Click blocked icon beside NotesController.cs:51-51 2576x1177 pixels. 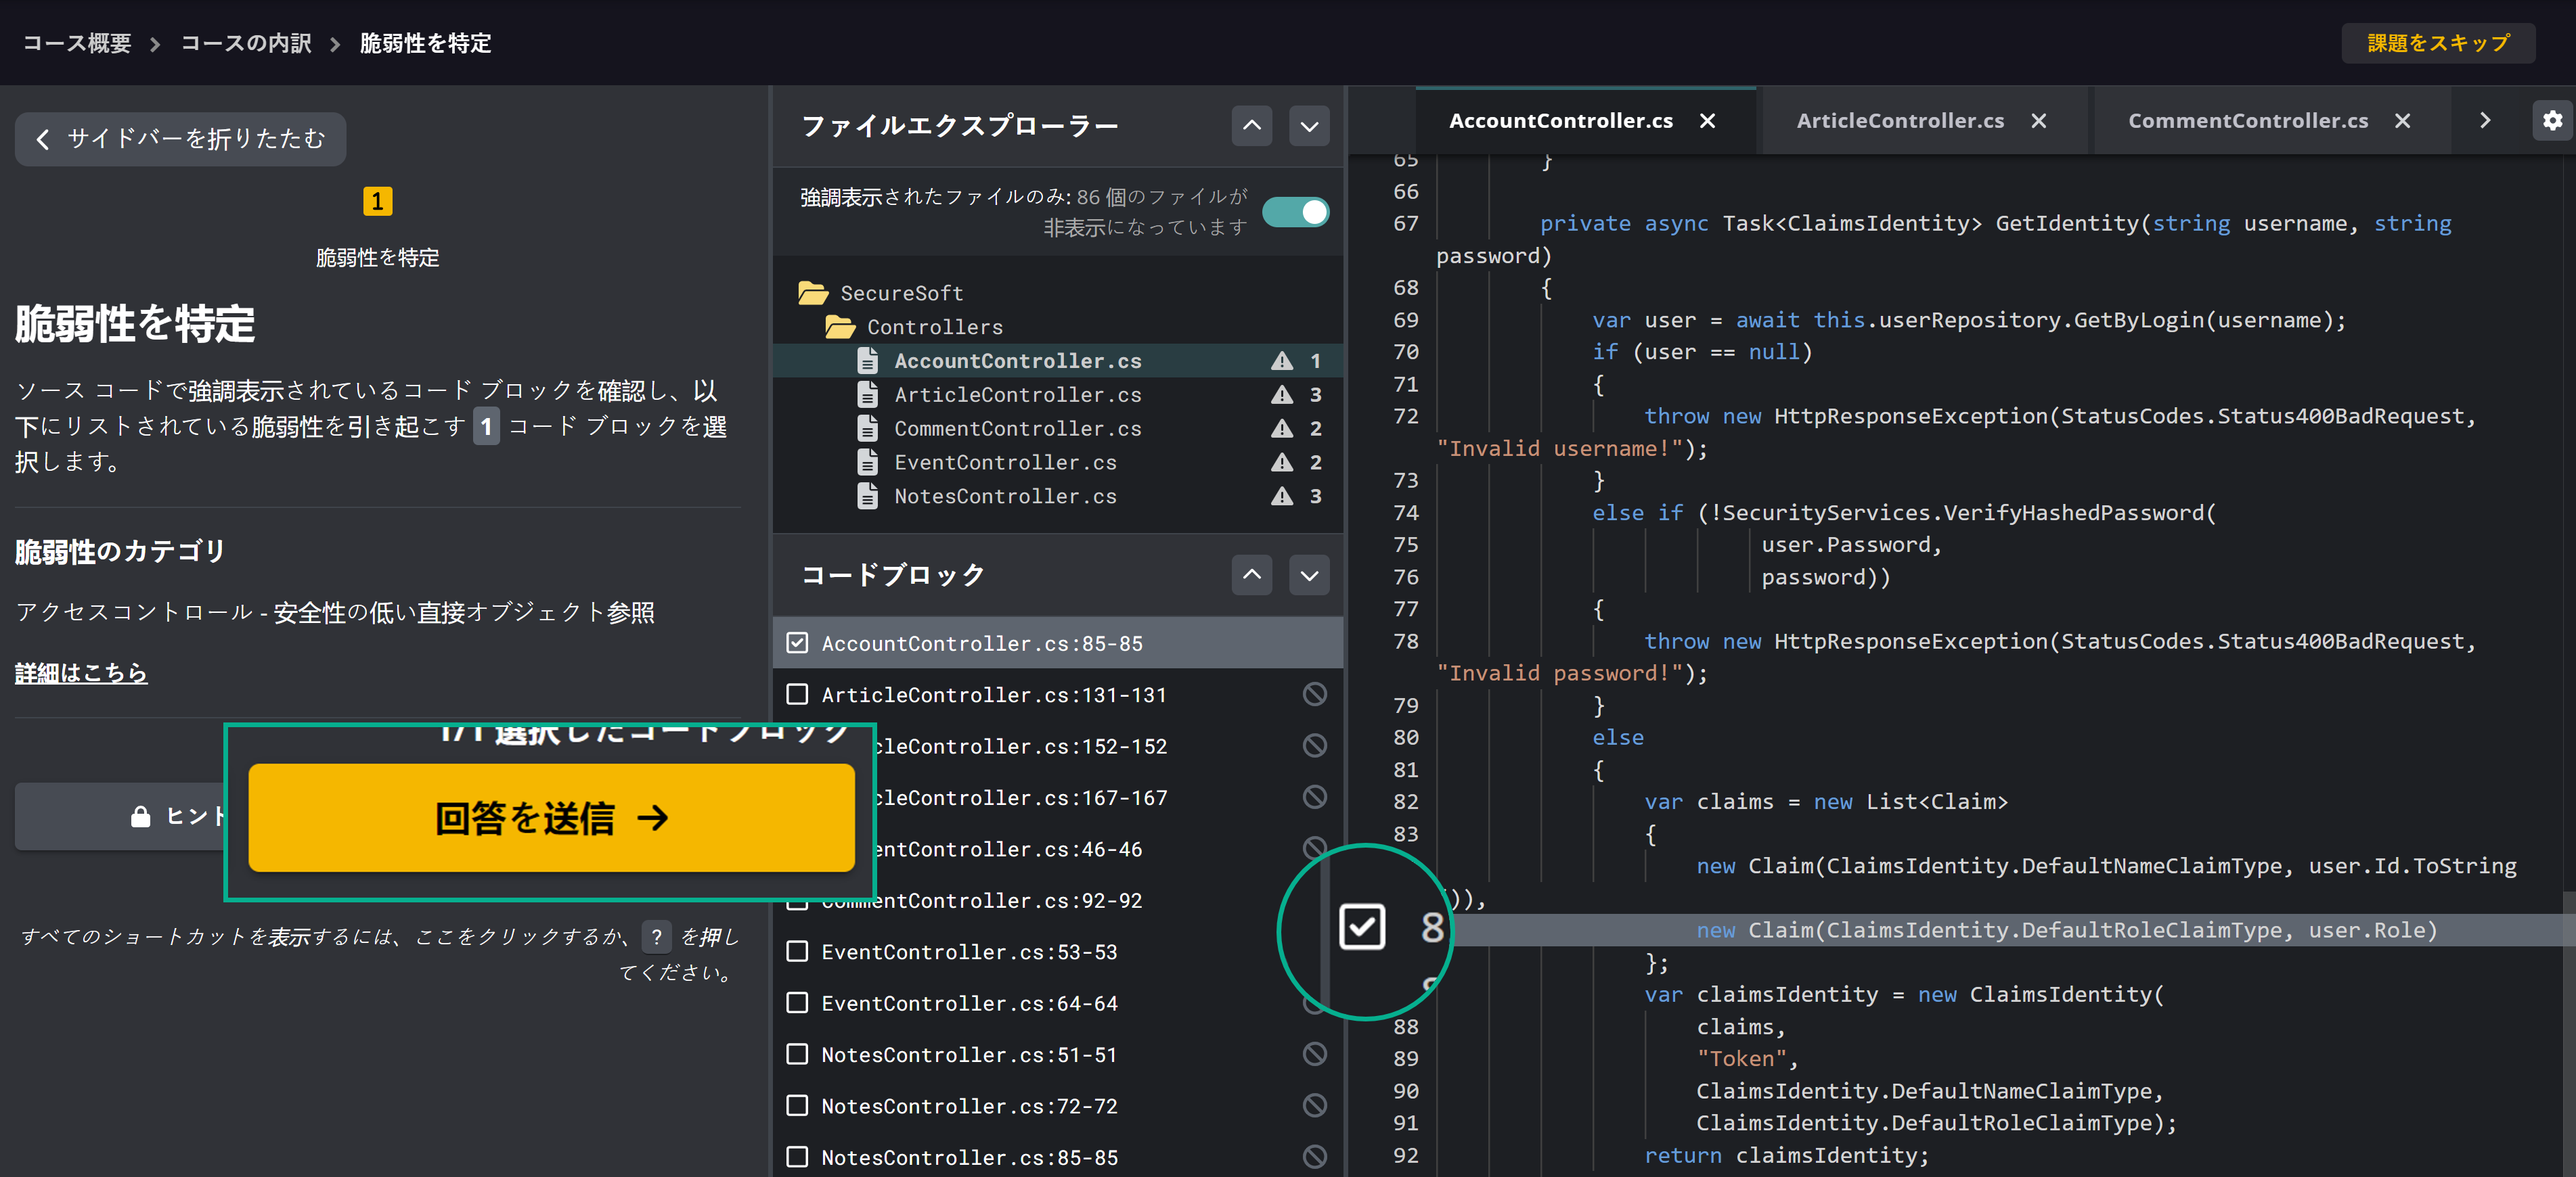pyautogui.click(x=1315, y=1054)
